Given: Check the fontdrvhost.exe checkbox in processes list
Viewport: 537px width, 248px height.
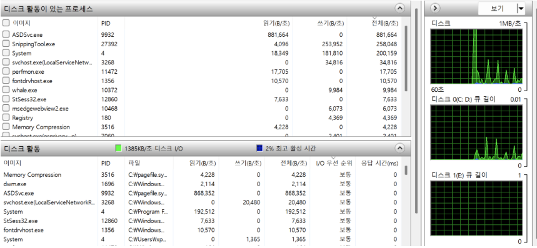Looking at the screenshot, I should 6,81.
